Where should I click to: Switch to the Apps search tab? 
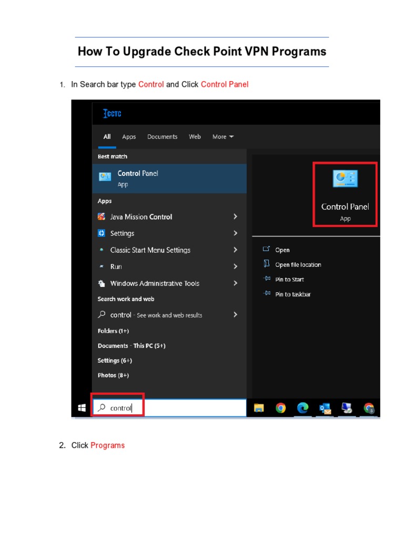[129, 137]
